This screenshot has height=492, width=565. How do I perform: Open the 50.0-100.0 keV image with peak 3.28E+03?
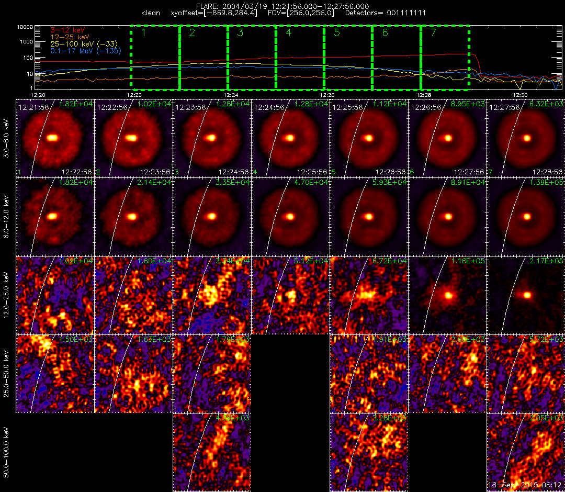click(369, 453)
